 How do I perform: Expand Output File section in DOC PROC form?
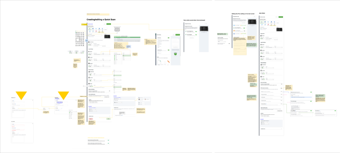point(261,34)
